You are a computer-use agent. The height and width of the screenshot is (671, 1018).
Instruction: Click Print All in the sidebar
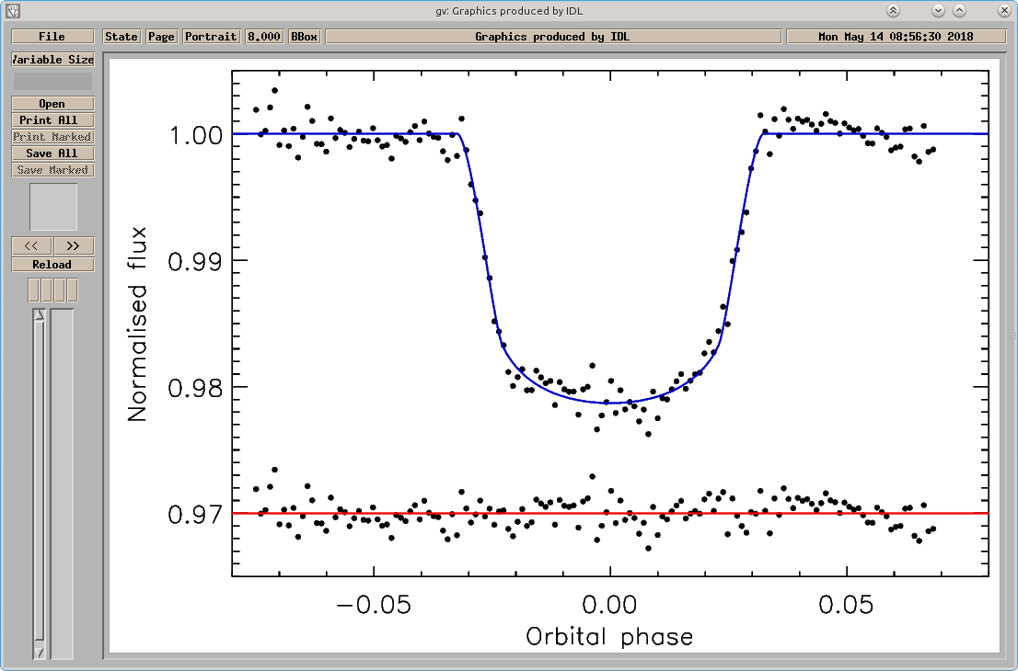[x=52, y=119]
